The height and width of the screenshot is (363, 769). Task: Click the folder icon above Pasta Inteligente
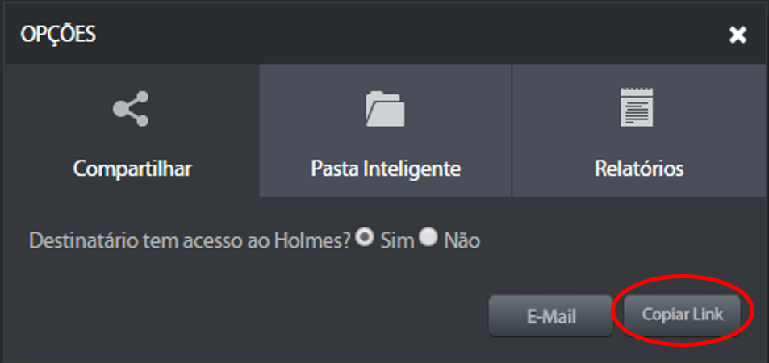[385, 108]
